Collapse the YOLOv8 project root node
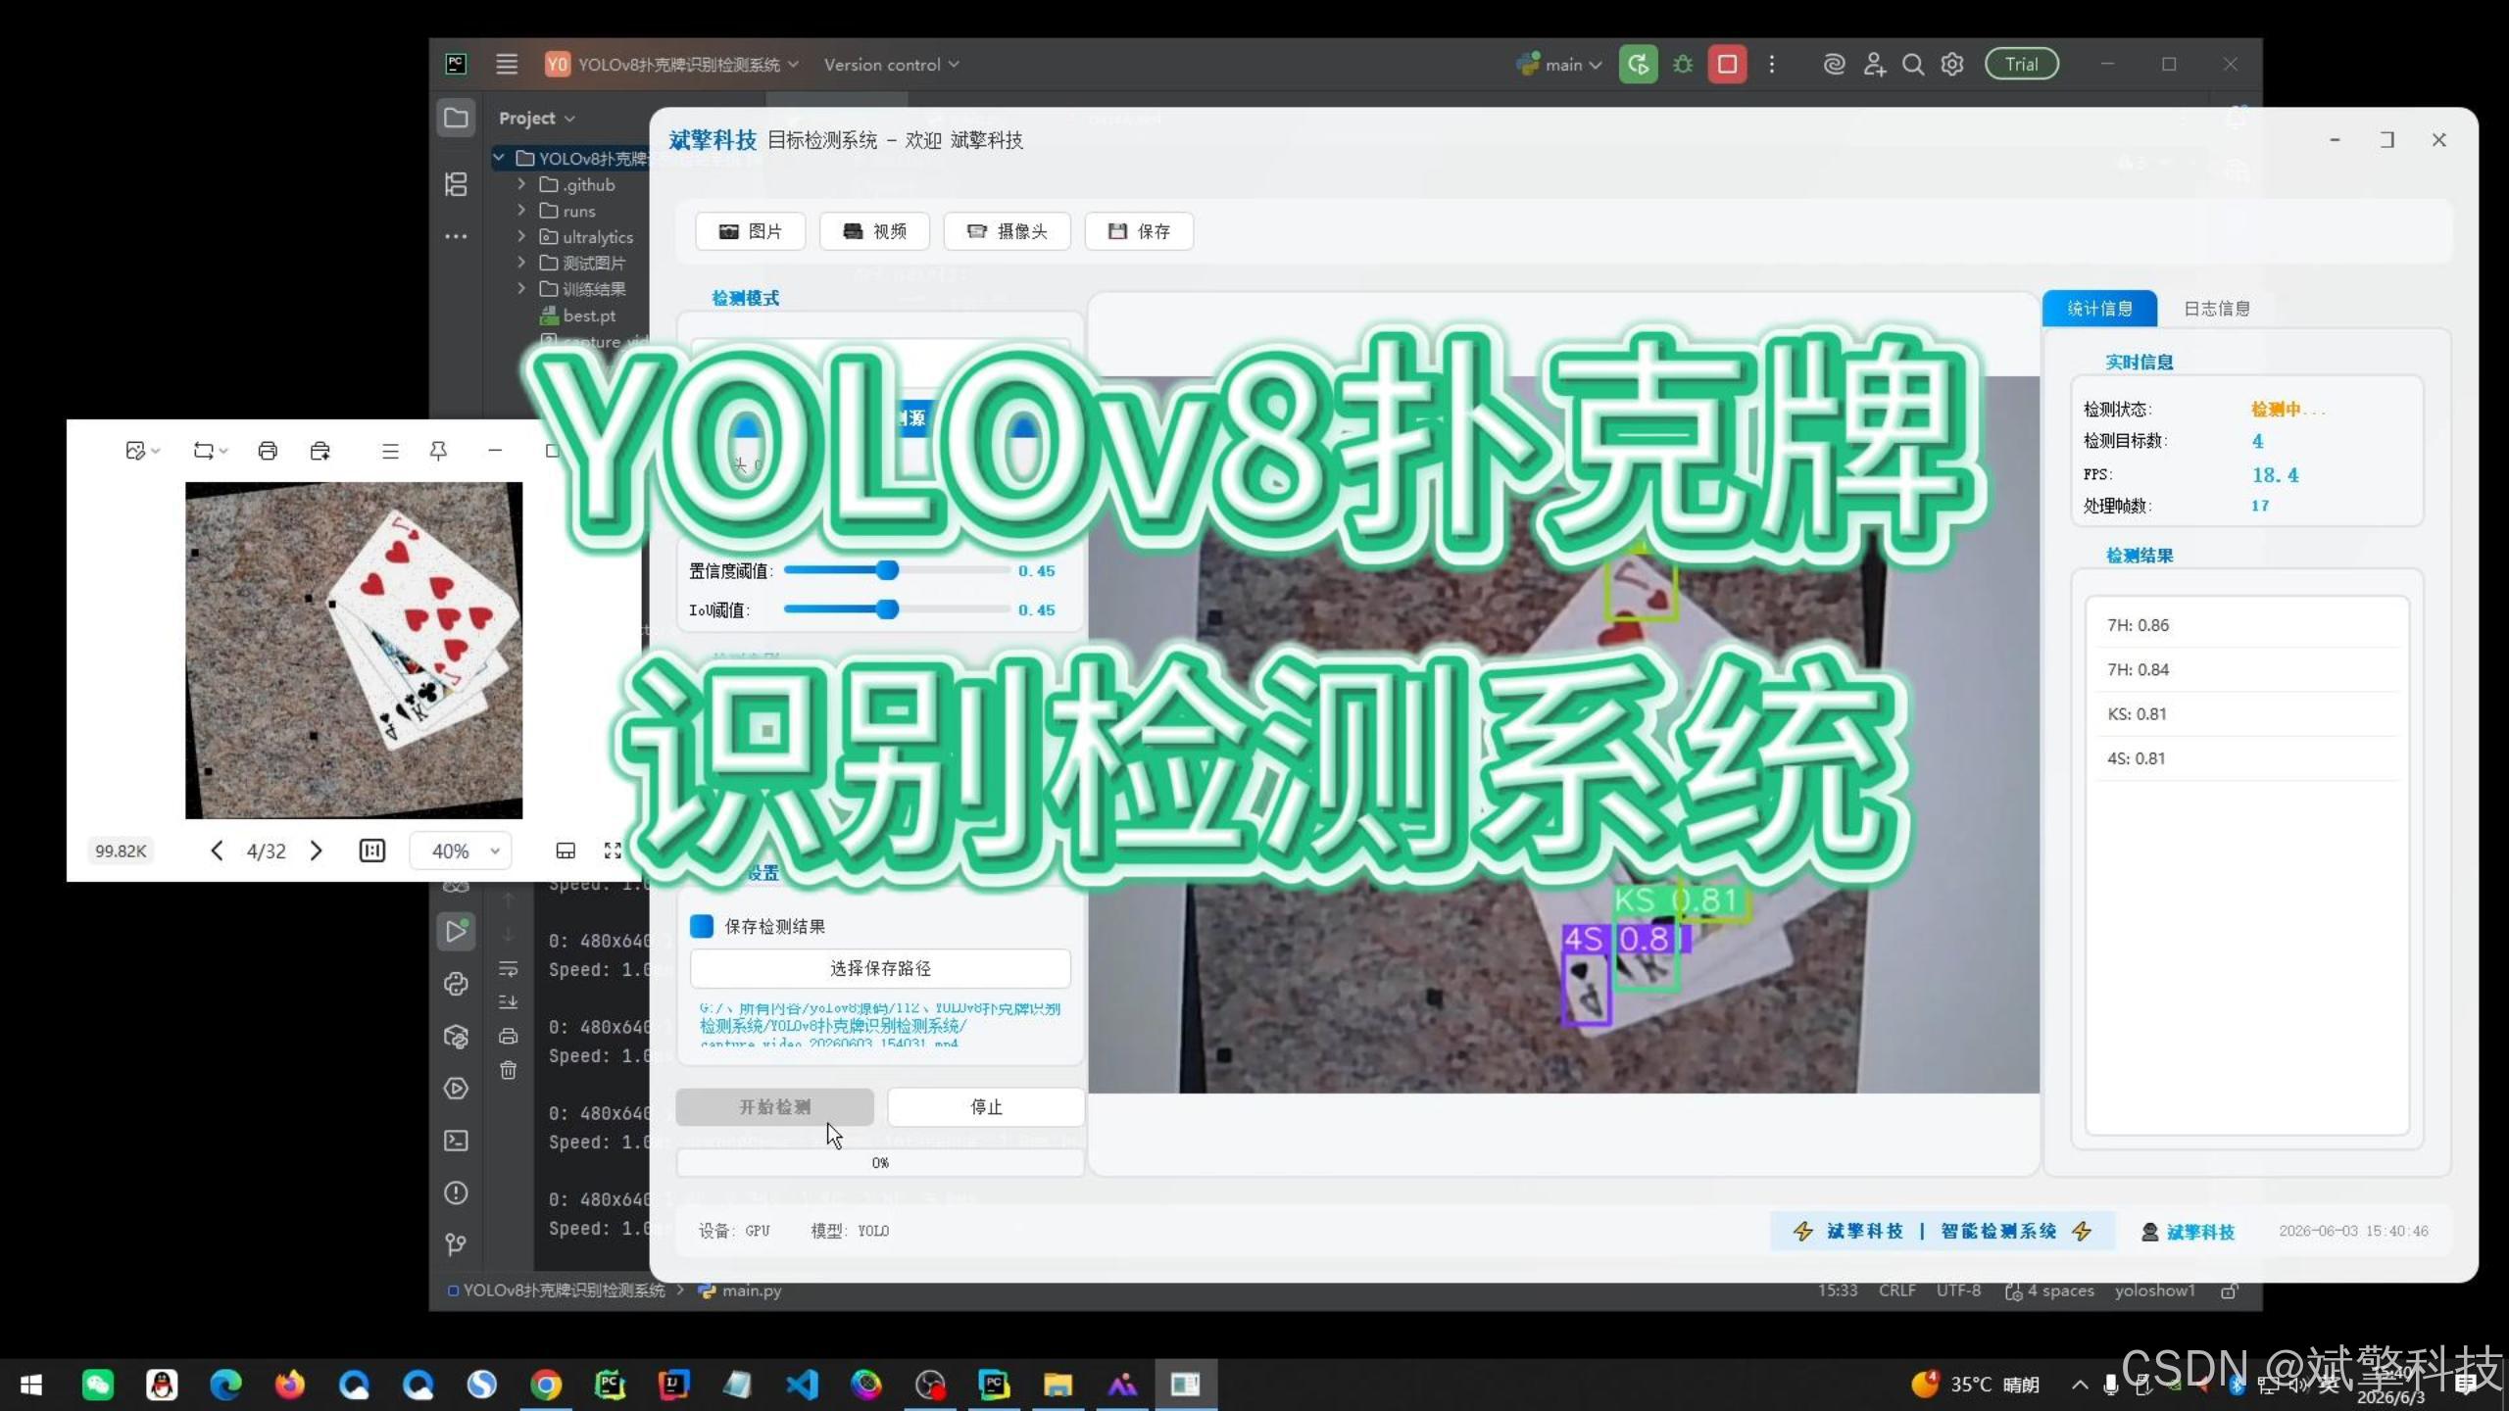This screenshot has width=2509, height=1411. click(499, 158)
